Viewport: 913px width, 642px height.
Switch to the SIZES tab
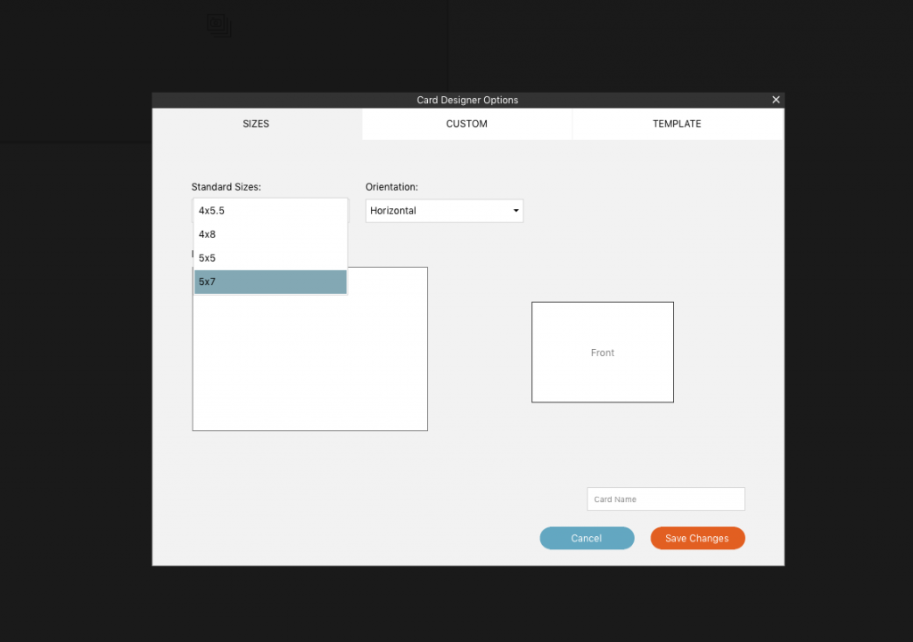coord(256,124)
